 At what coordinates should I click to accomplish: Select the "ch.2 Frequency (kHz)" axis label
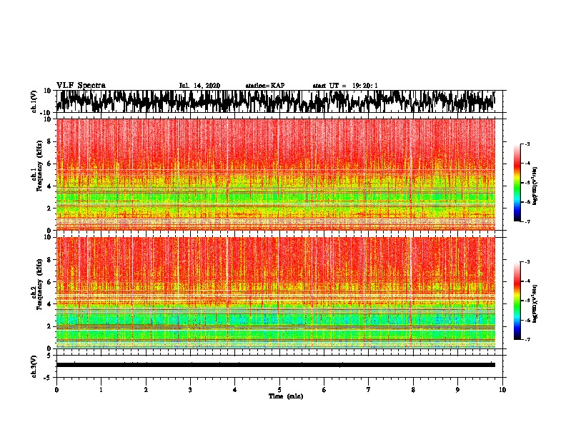coord(37,285)
